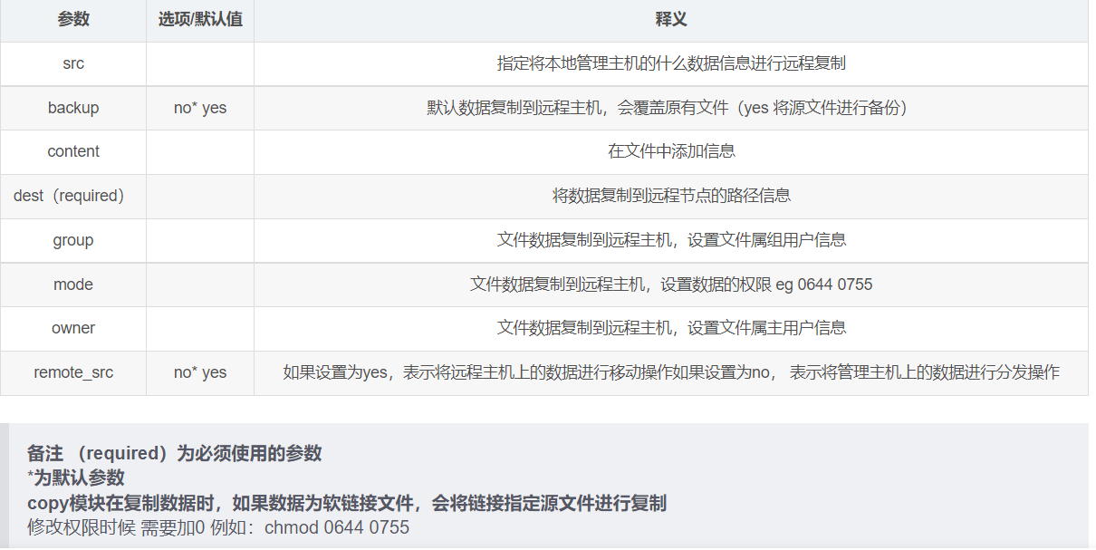This screenshot has height=550, width=1096.
Task: Select the mode parameter cell
Action: 73,285
